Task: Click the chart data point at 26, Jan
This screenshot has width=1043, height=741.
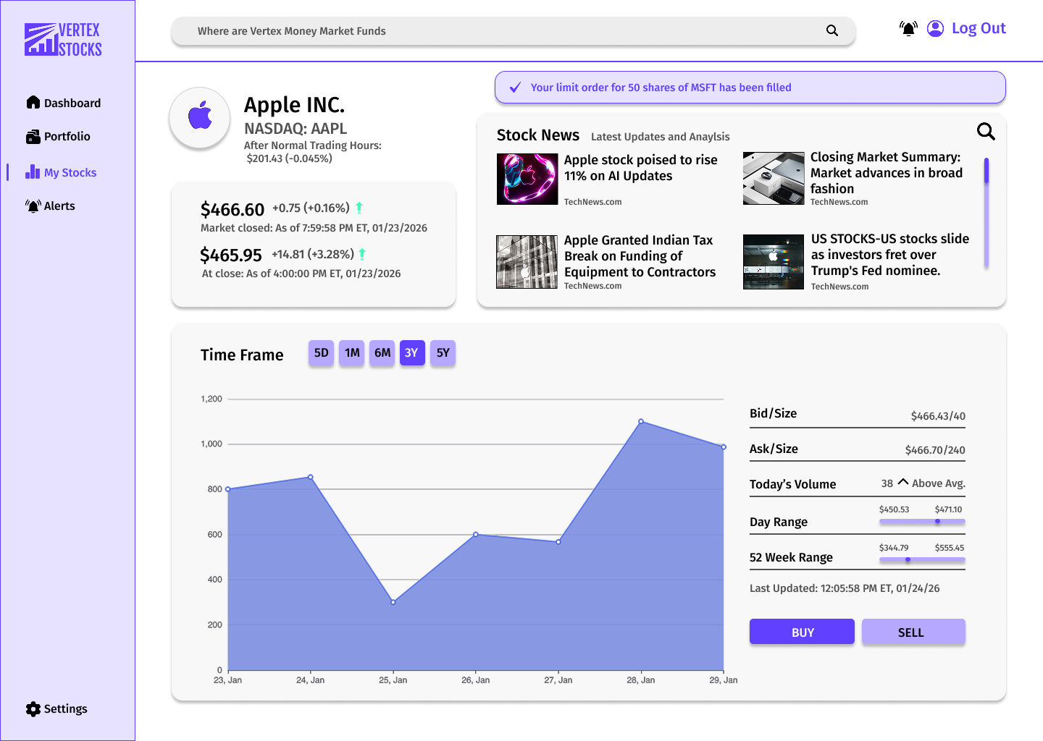Action: pos(476,534)
